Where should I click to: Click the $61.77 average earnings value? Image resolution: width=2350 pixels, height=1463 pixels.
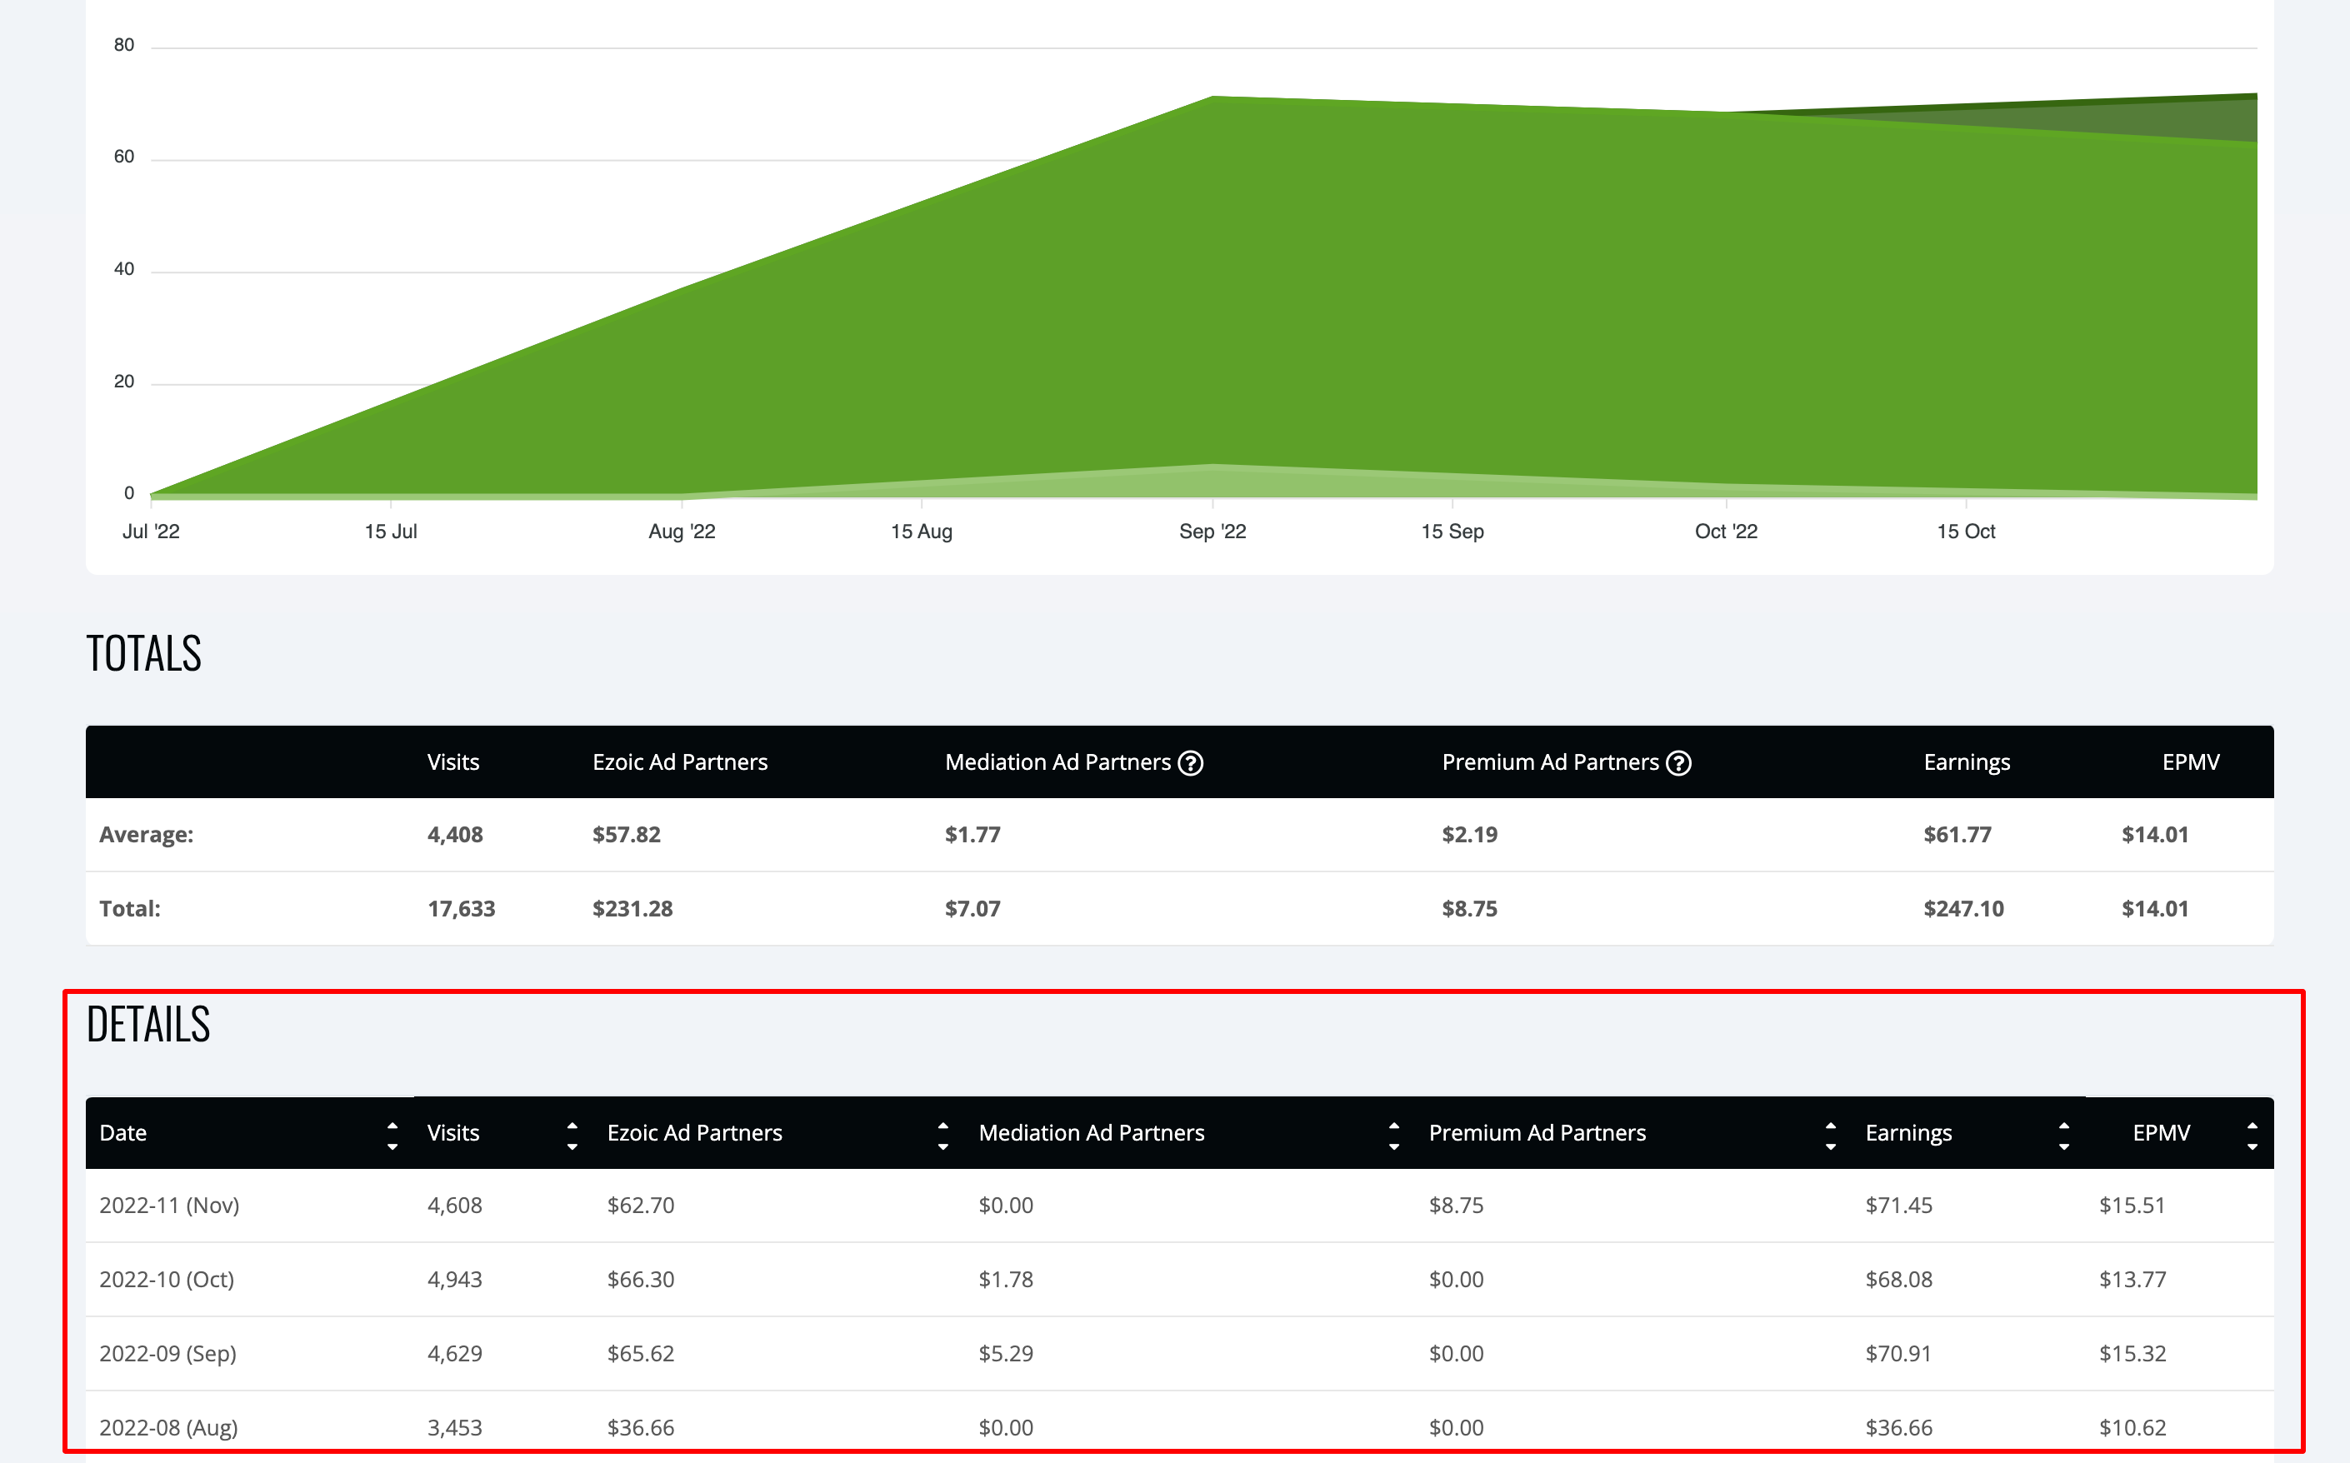1957,835
